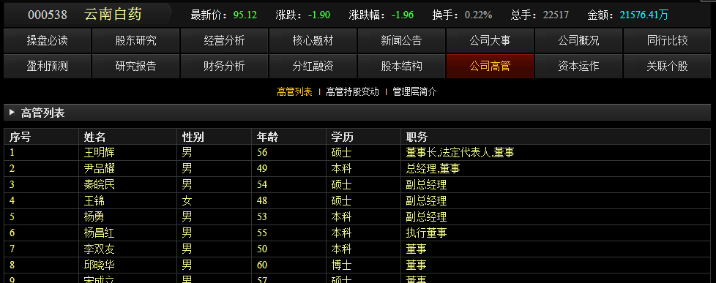Open the 操盘必读 tab
The image size is (716, 283).
click(x=47, y=41)
